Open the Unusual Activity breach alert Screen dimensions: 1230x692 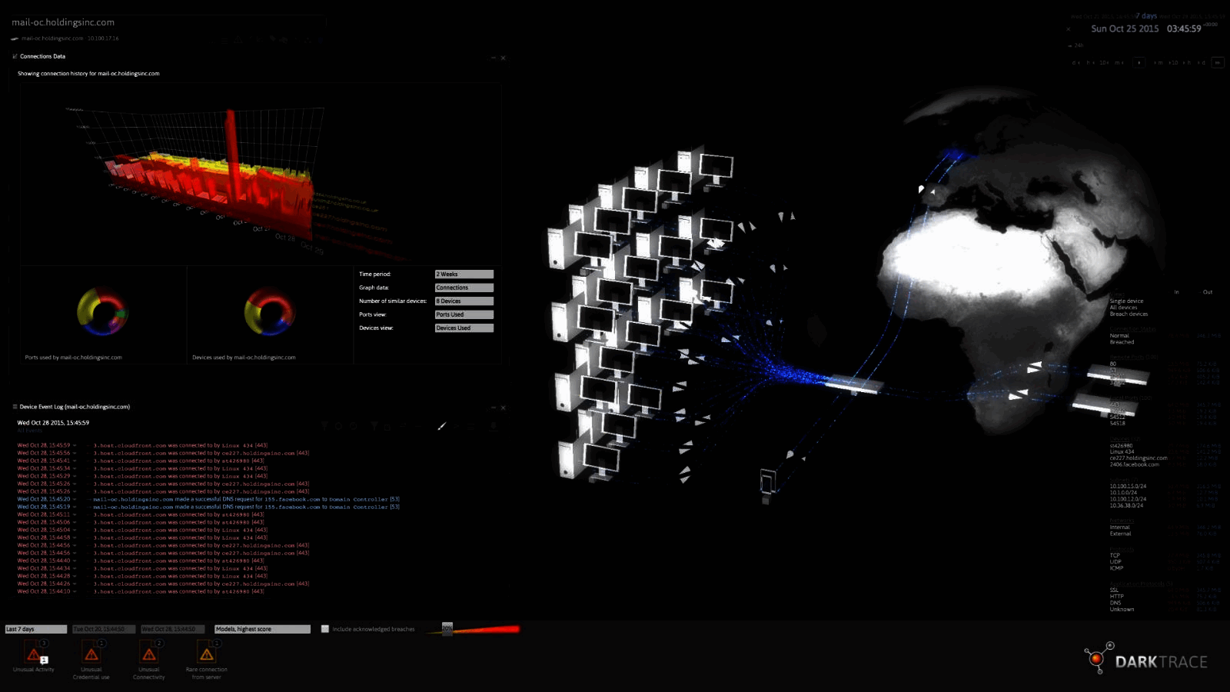click(34, 655)
